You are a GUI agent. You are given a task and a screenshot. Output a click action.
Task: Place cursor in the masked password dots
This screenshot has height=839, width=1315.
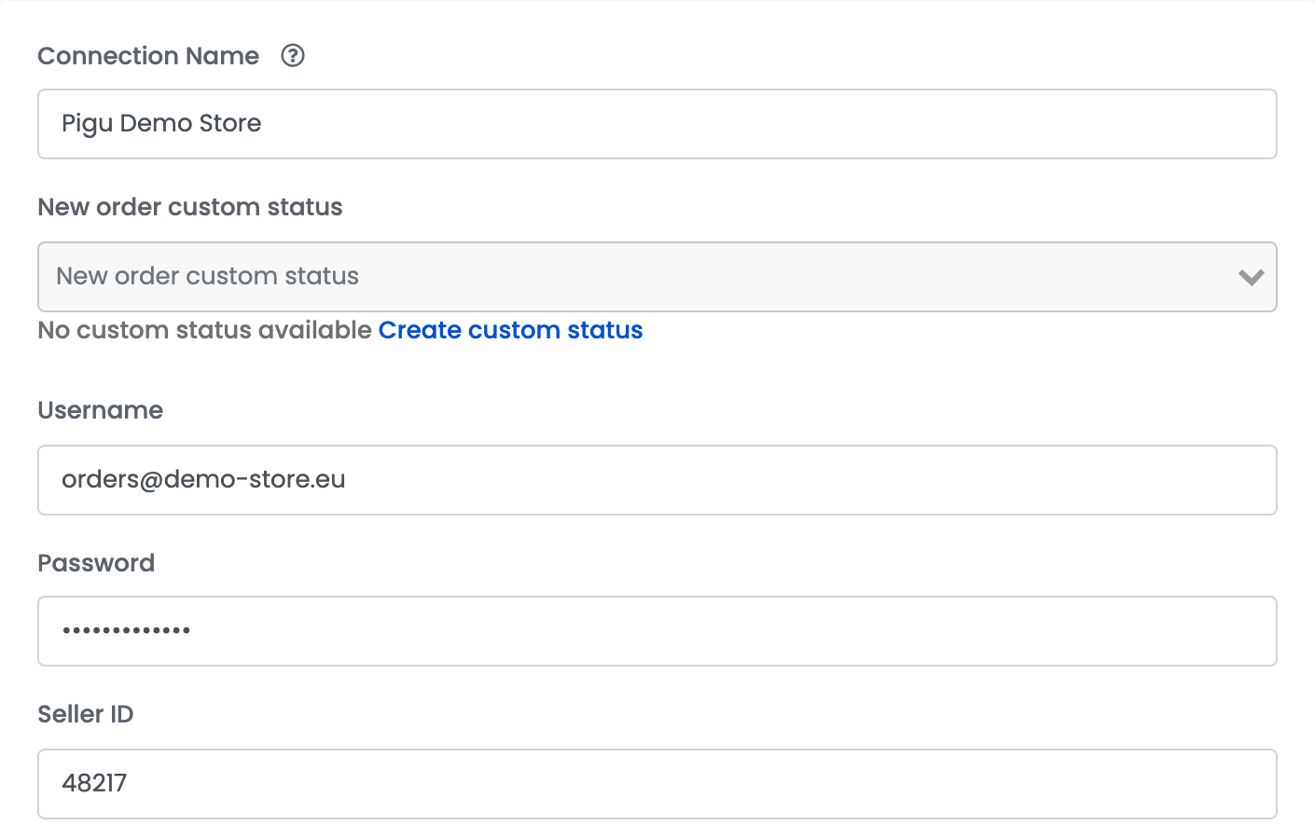click(x=126, y=631)
